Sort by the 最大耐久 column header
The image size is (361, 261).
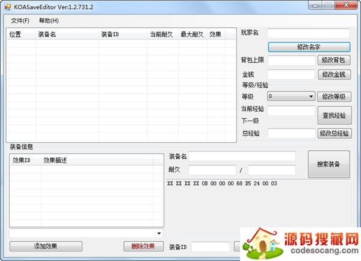[x=193, y=34]
